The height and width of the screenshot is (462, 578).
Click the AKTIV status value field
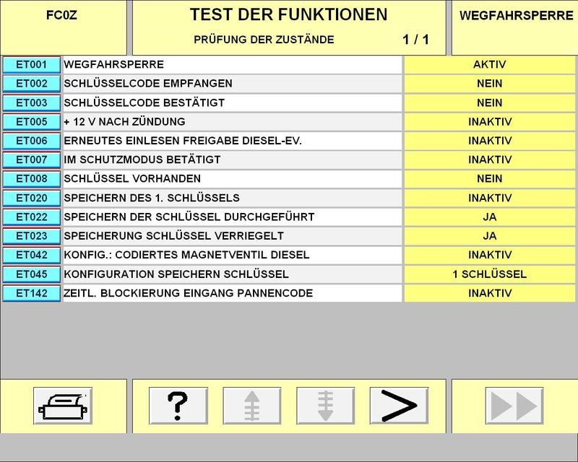489,64
